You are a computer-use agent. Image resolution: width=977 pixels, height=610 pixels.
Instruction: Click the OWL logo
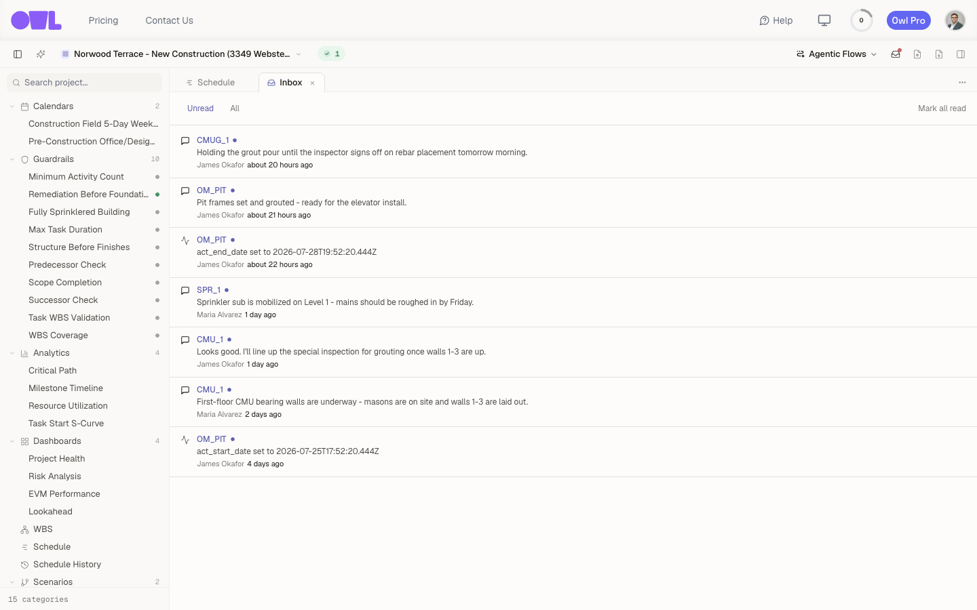[x=36, y=20]
